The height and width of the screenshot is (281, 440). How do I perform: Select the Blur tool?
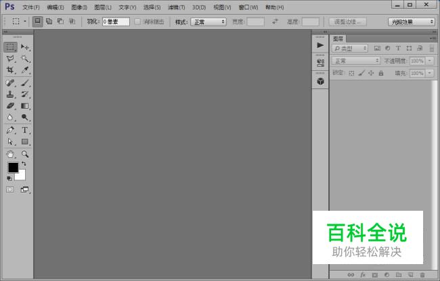point(10,118)
